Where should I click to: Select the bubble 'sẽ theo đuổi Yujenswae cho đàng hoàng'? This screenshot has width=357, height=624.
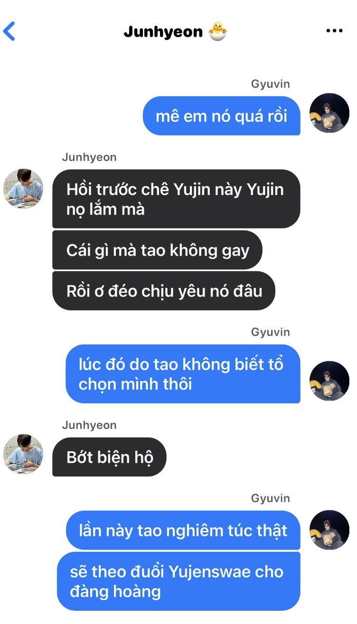tap(178, 581)
